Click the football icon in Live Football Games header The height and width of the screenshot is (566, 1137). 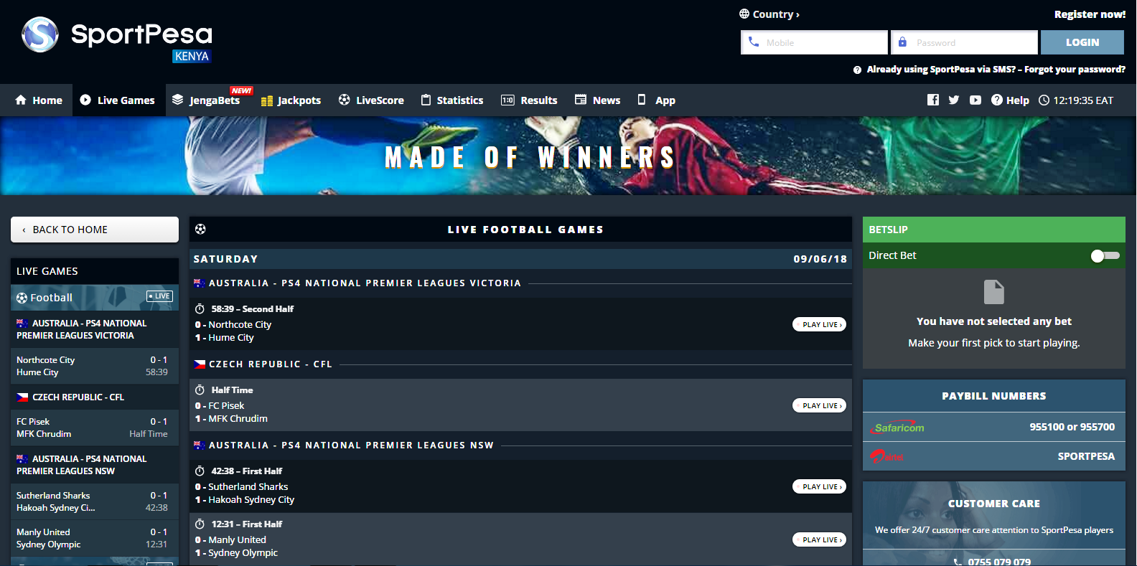click(x=200, y=229)
